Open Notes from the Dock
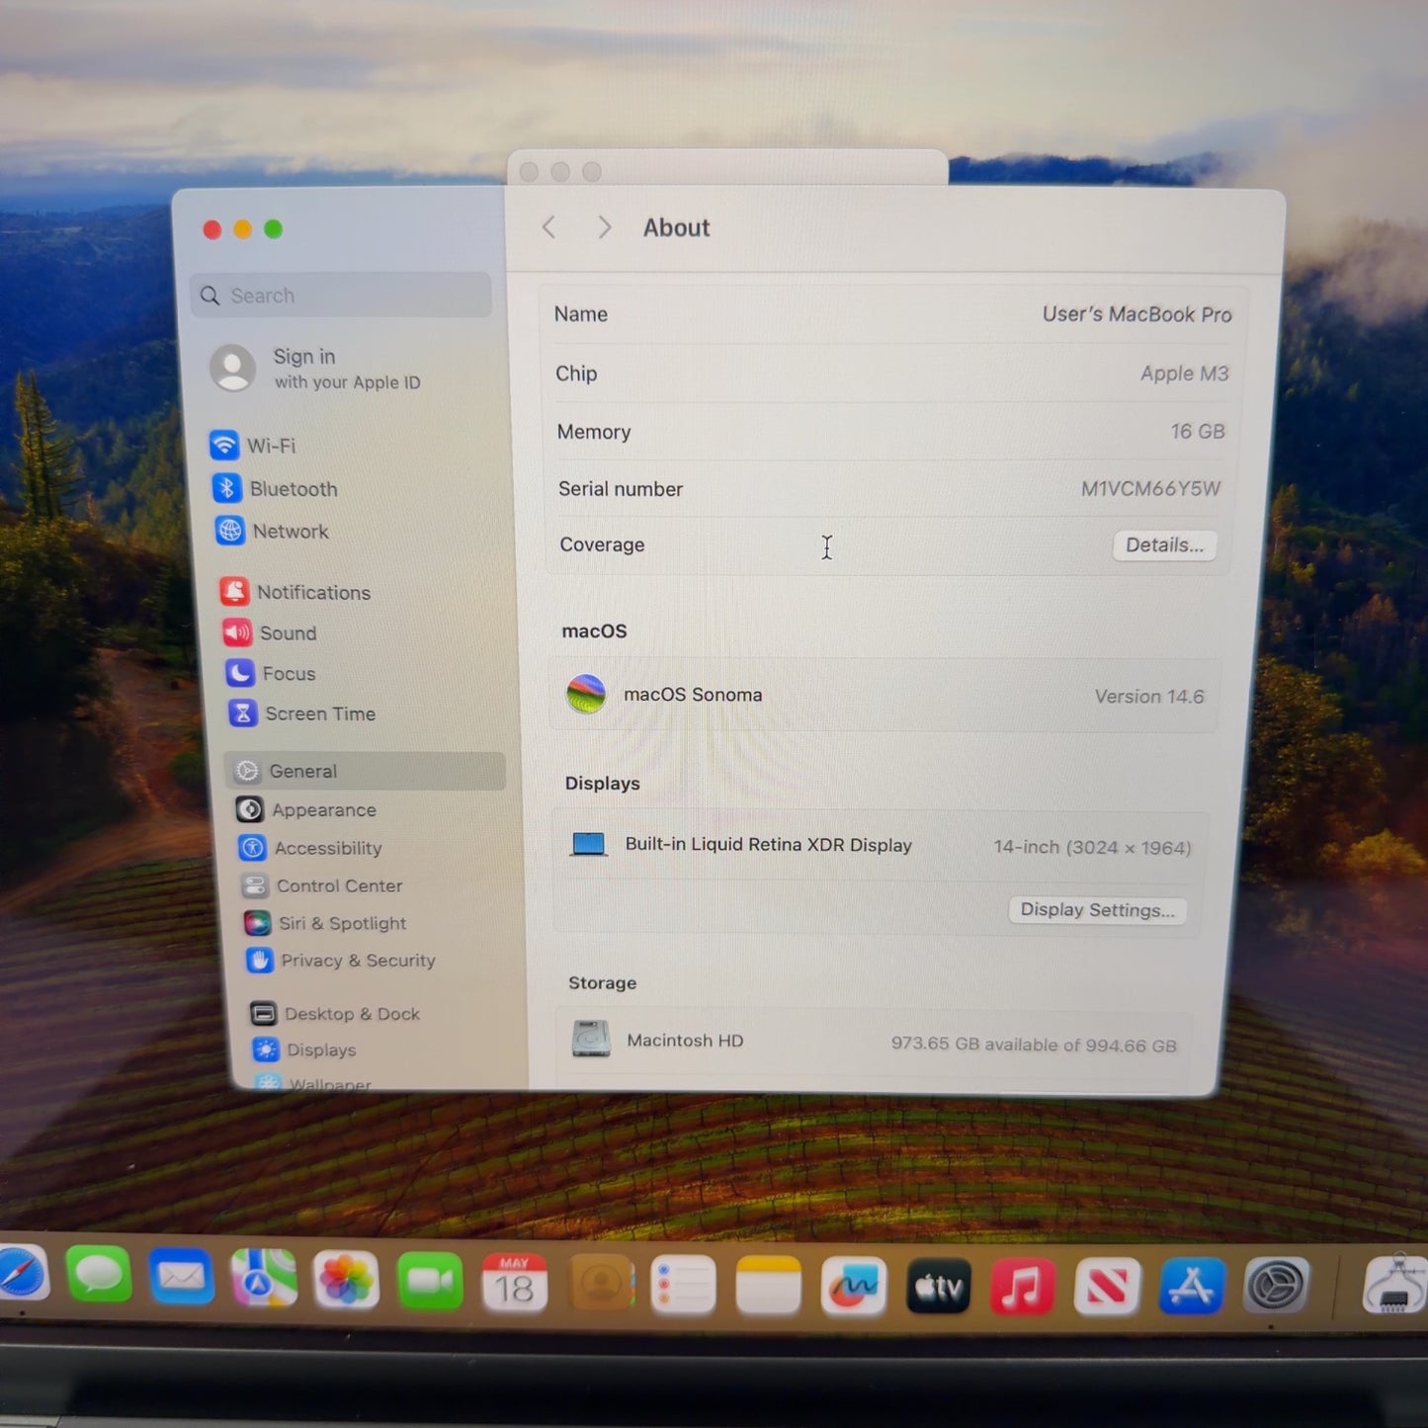1428x1428 pixels. click(769, 1286)
